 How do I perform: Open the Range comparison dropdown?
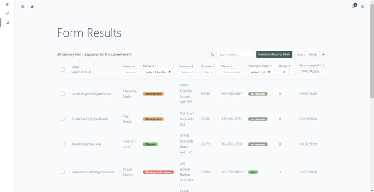[x=284, y=72]
